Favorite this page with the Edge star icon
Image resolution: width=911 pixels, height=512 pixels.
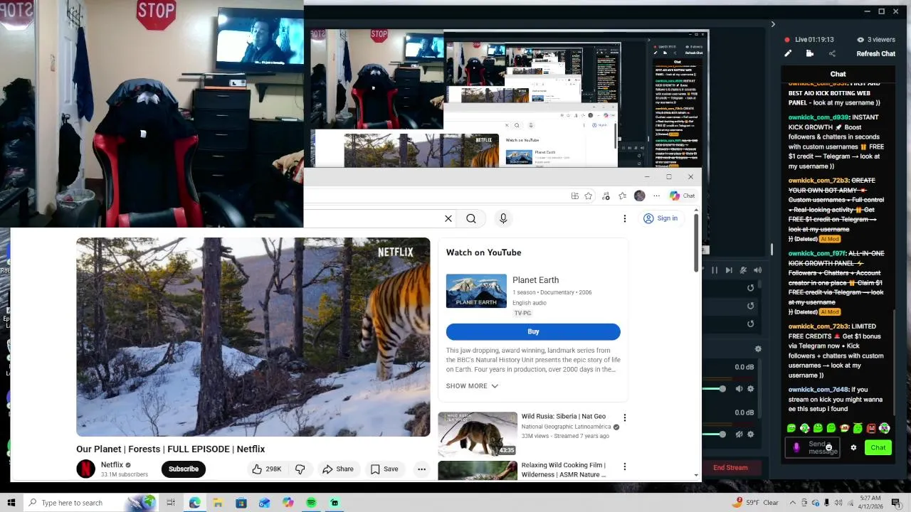click(589, 196)
